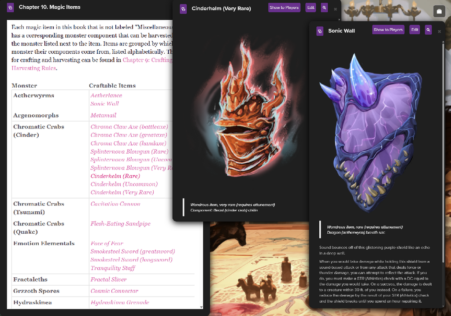Show Sonic Wall to Players

pos(388,29)
